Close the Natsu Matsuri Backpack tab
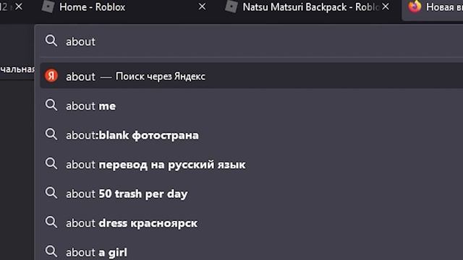Viewport: 463px width, 260px height. (386, 6)
